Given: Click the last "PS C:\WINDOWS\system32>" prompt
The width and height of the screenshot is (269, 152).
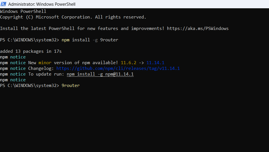Looking at the screenshot, I should (29, 86).
